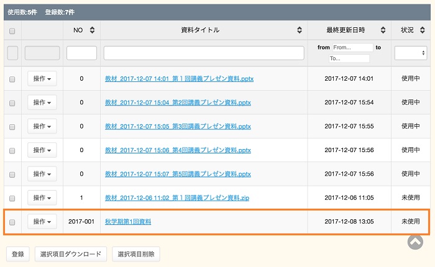Sort by 資料タイトル column arrows

coord(300,30)
